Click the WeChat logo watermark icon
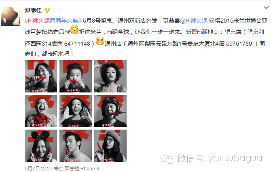This screenshot has height=172, width=271. (x=167, y=159)
